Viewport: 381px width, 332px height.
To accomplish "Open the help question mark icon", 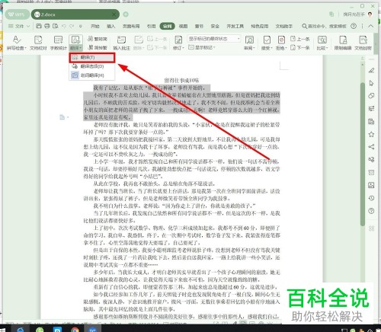I will tap(354, 26).
